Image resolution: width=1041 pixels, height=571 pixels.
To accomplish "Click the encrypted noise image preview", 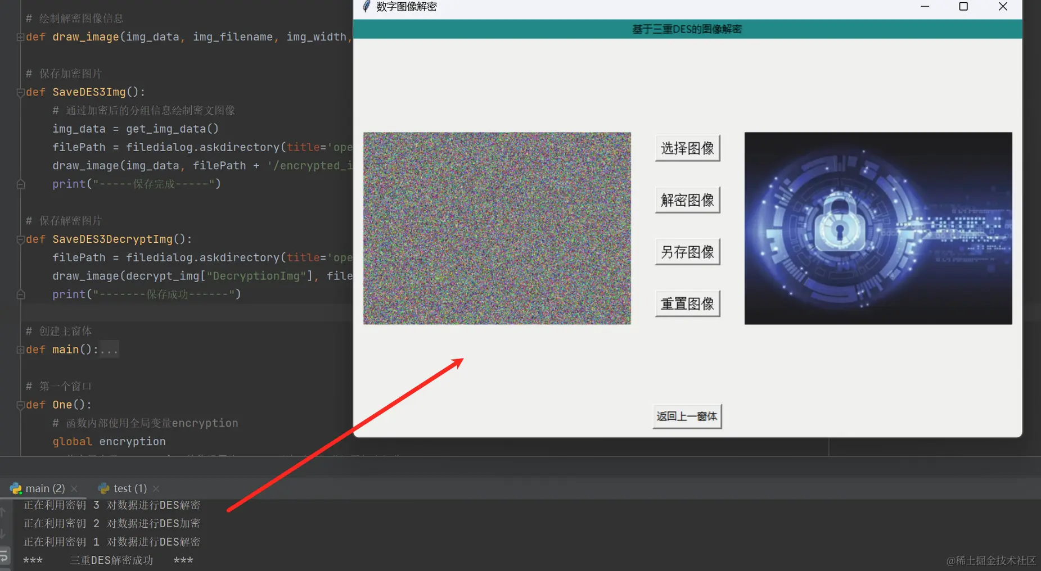I will click(497, 228).
